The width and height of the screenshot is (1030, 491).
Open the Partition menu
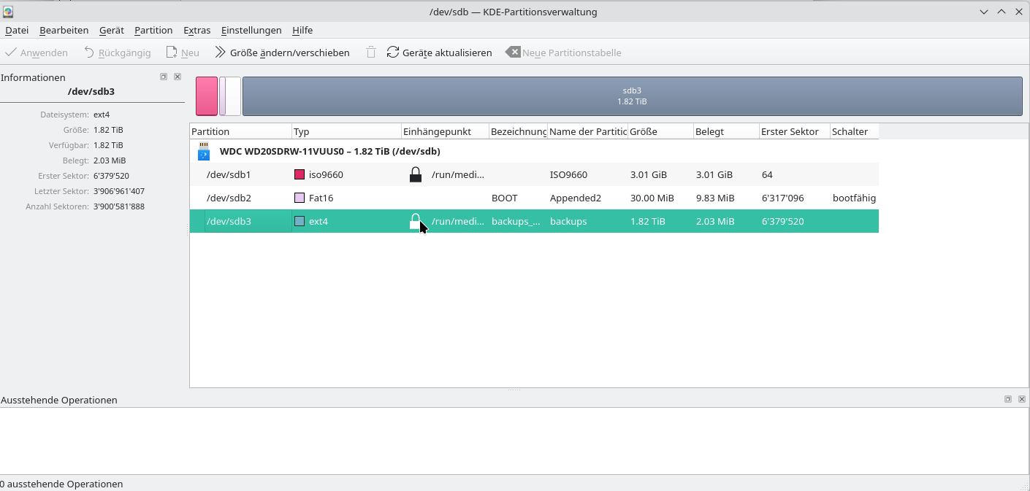click(153, 30)
